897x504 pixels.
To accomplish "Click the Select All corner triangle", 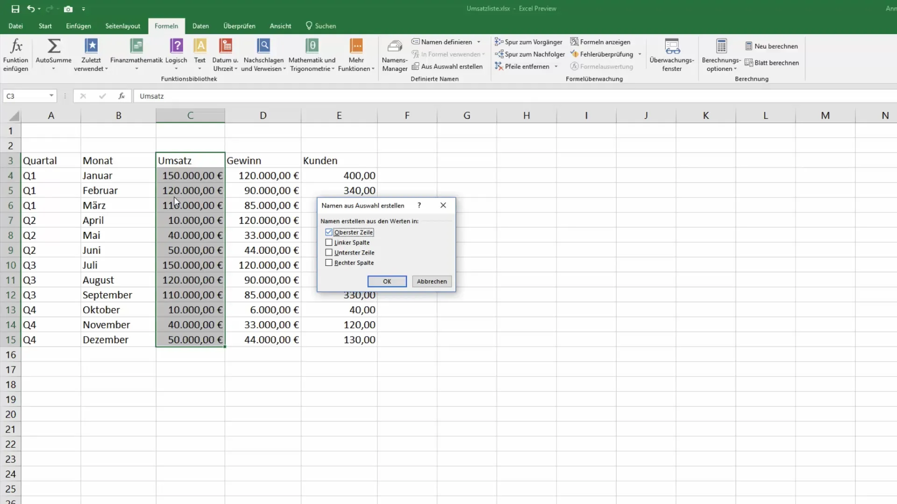I will pos(14,116).
